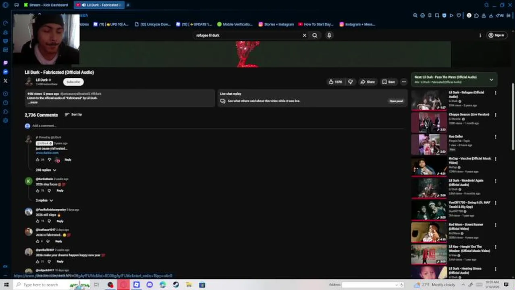Click the Windows Start button

(x=6, y=285)
